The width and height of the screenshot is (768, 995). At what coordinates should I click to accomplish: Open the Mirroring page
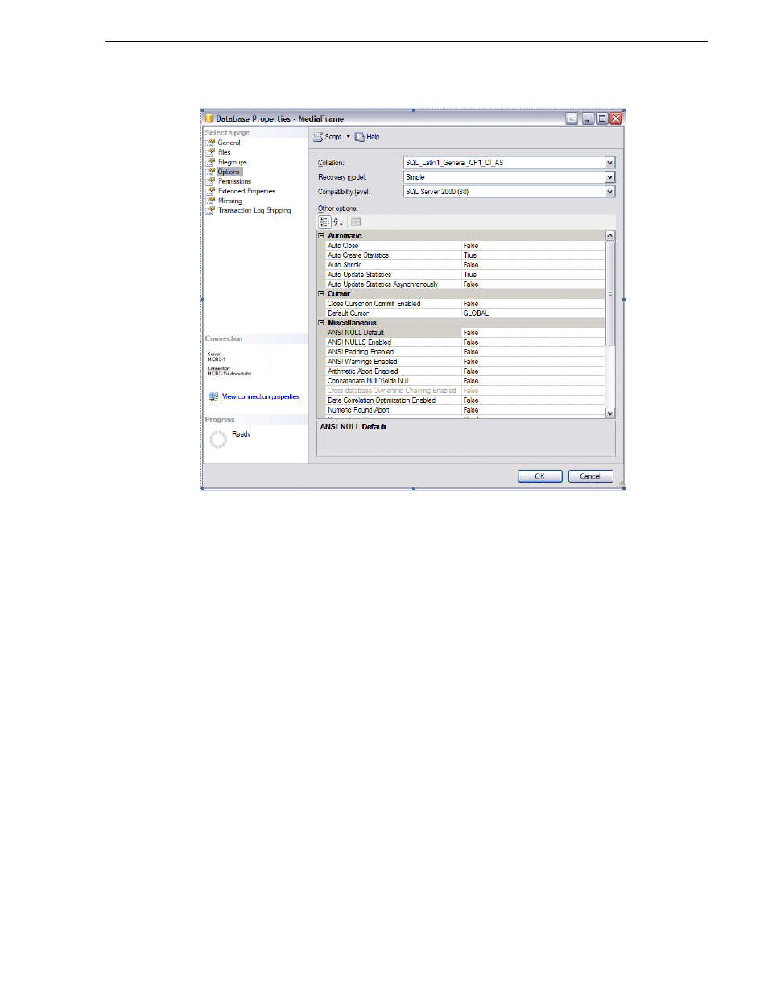[x=229, y=201]
